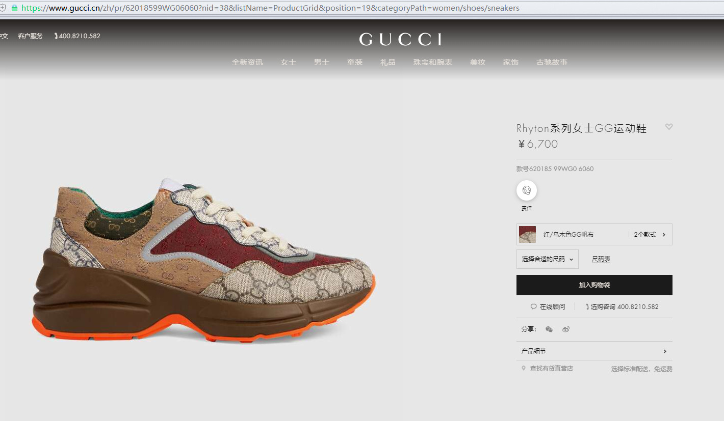Open the 尺码表 size chart link

[601, 259]
